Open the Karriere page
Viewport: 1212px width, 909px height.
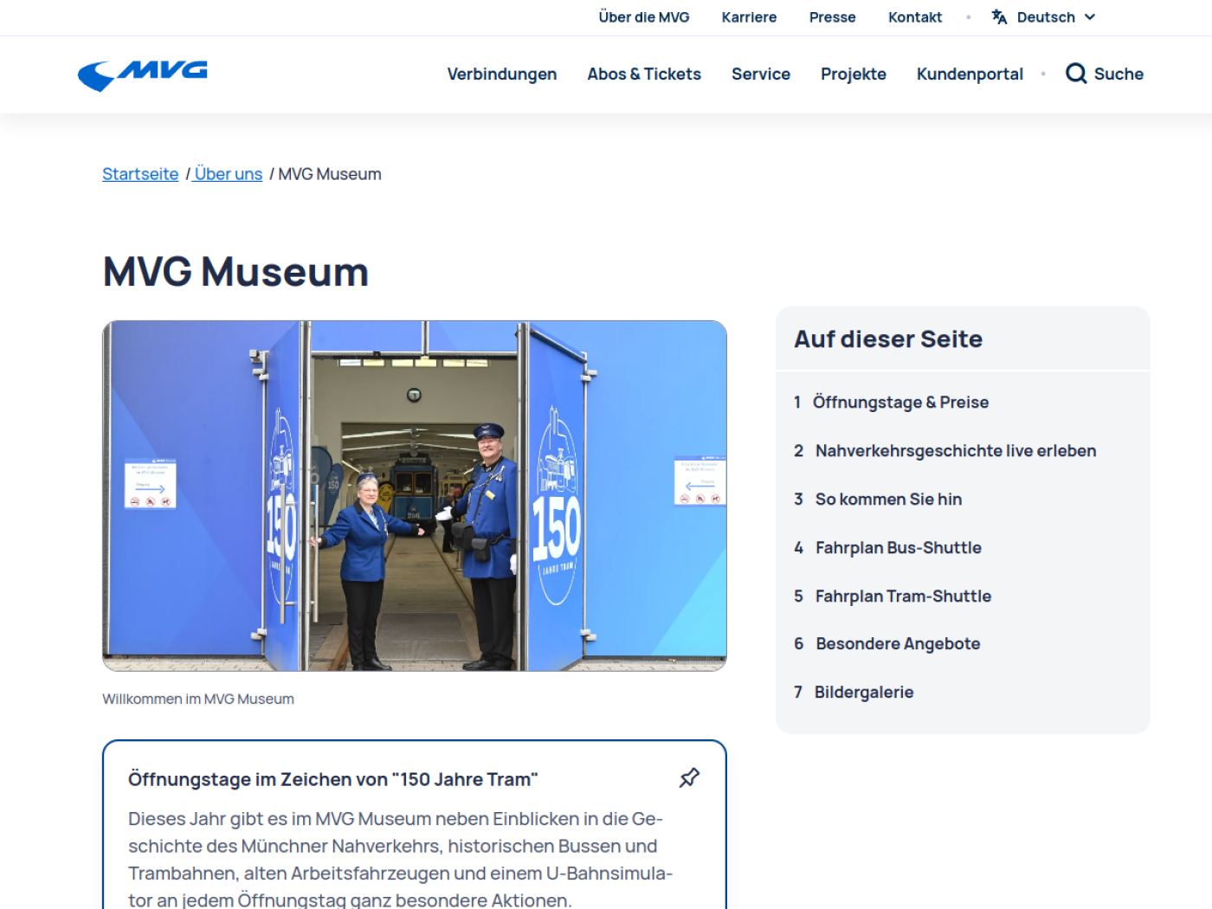pyautogui.click(x=749, y=17)
